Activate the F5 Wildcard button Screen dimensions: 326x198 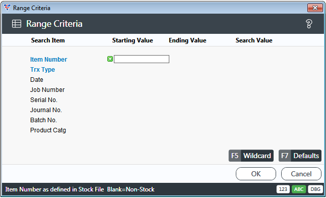pos(251,156)
